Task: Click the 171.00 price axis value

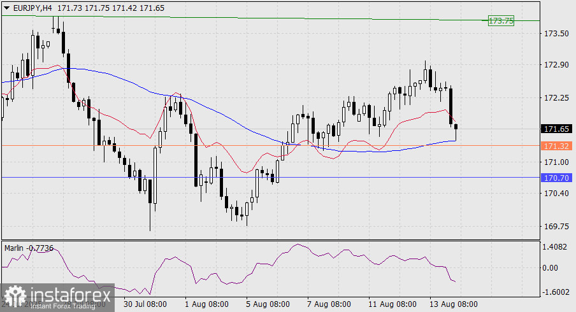Action: click(556, 162)
